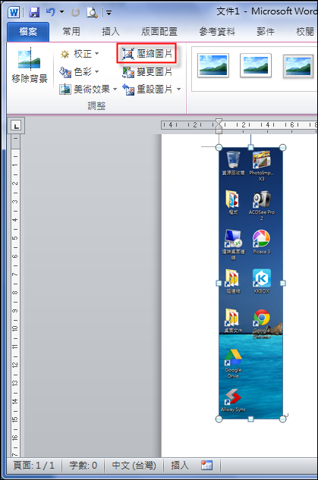Click 變更圖片 to change picture

147,72
